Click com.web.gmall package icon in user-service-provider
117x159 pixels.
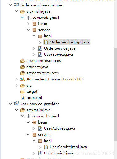(x=28, y=116)
